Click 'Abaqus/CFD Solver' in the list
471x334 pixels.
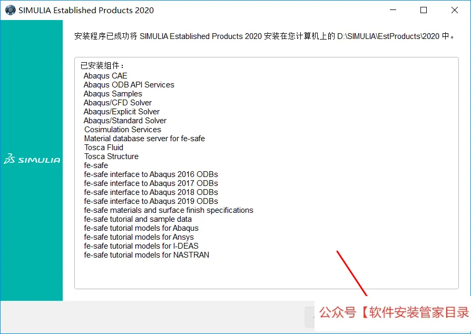tap(117, 103)
